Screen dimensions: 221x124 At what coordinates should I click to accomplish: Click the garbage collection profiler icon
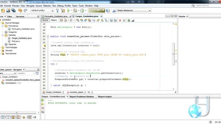pos(108,10)
